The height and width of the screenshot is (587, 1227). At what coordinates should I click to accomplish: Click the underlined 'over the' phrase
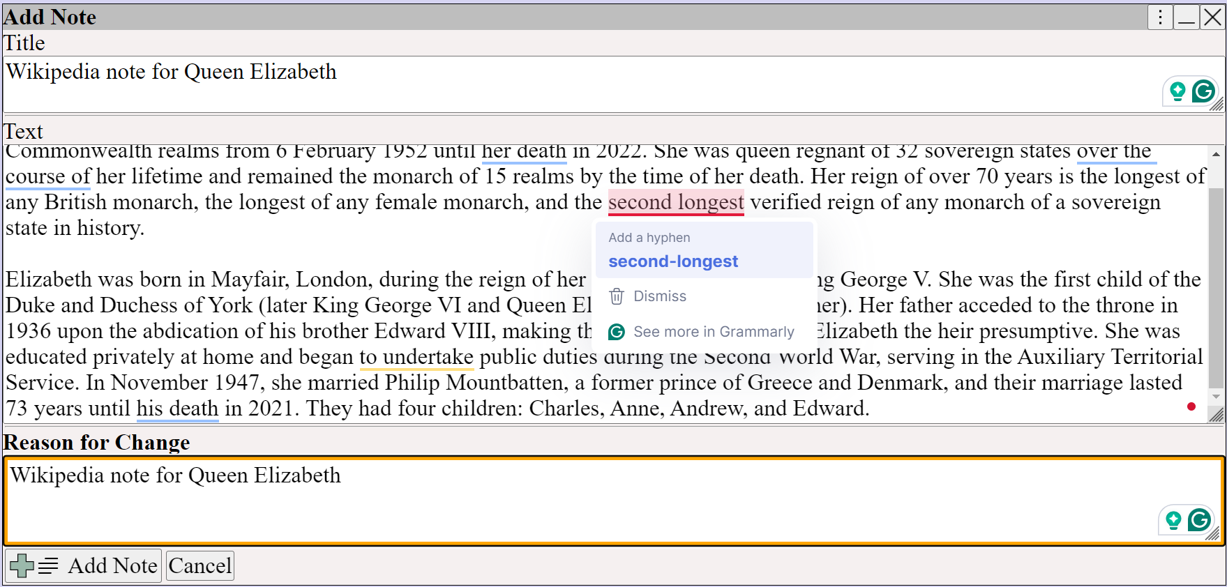[1117, 151]
